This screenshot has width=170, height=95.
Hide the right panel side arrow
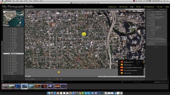click(169, 45)
